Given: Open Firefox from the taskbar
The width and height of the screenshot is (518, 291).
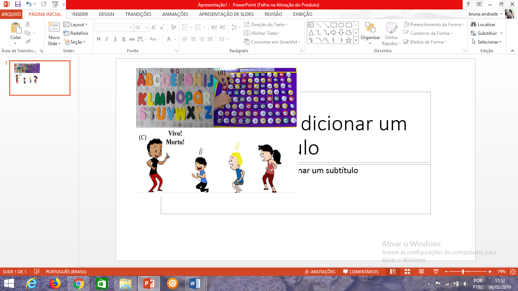Looking at the screenshot, I should point(55,283).
